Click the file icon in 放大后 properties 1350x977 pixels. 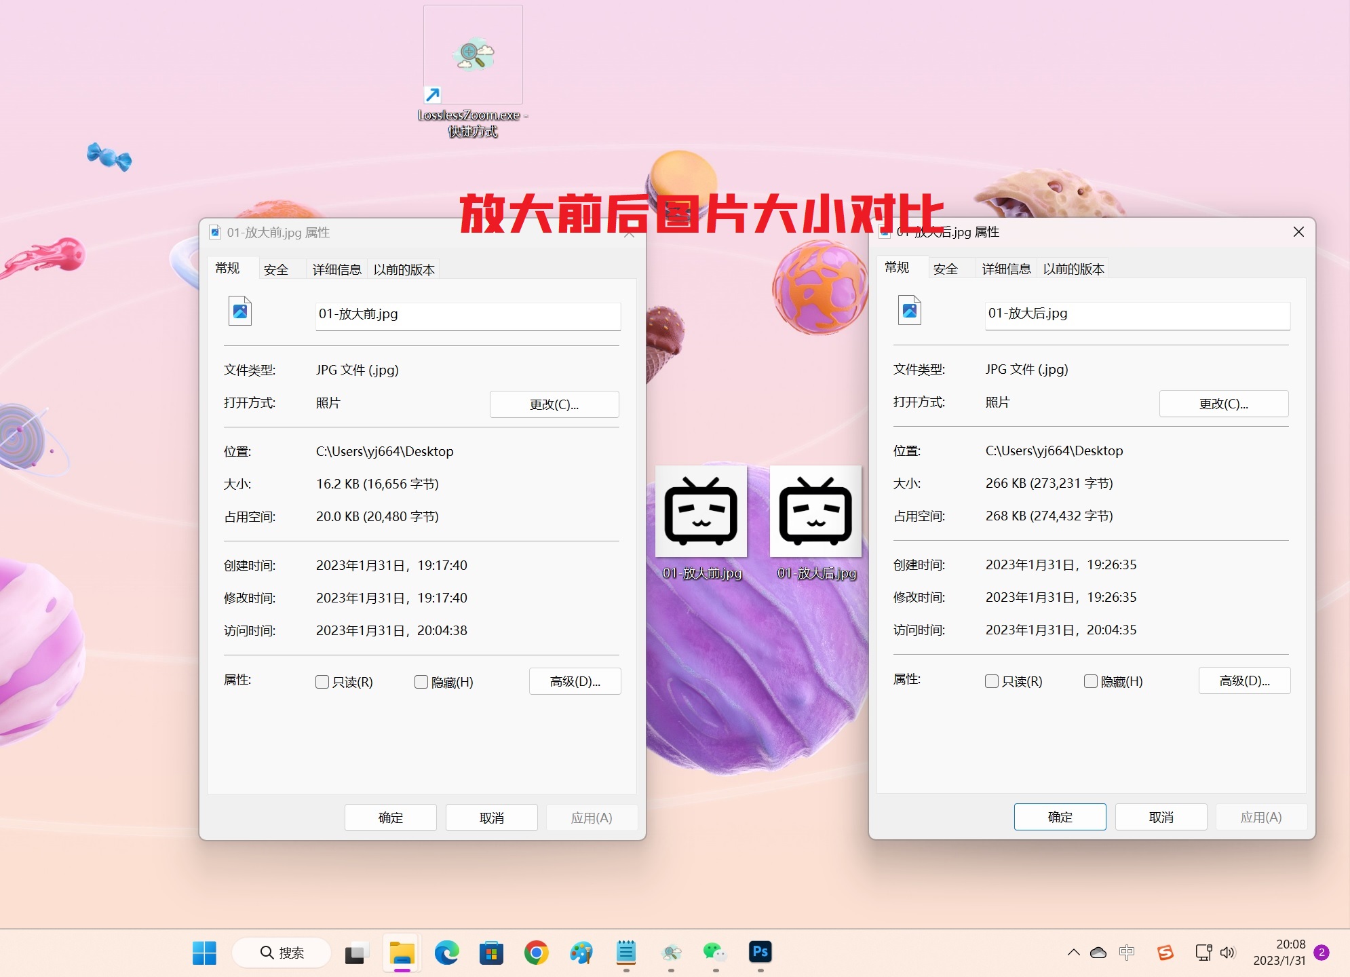(910, 310)
